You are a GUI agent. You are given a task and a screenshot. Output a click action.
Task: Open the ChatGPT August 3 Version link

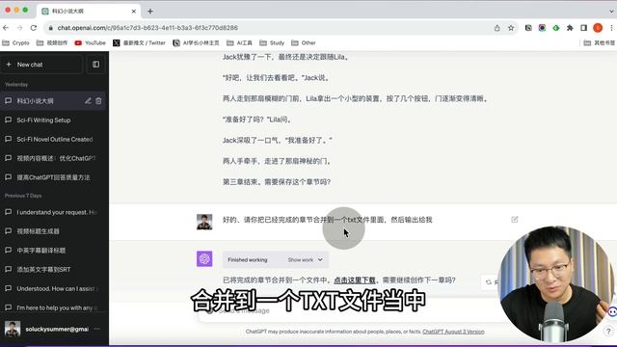click(453, 332)
